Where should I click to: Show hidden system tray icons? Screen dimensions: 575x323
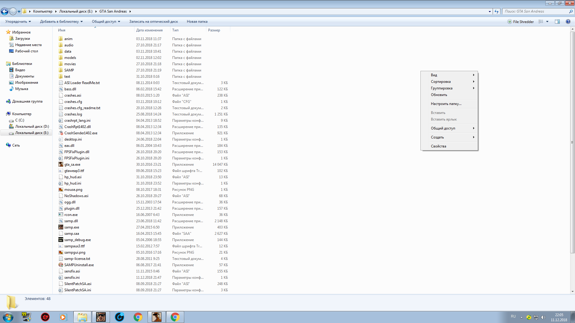(x=521, y=317)
